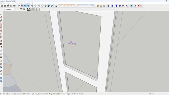Toggle Display Section Fill

pyautogui.click(x=28, y=6)
